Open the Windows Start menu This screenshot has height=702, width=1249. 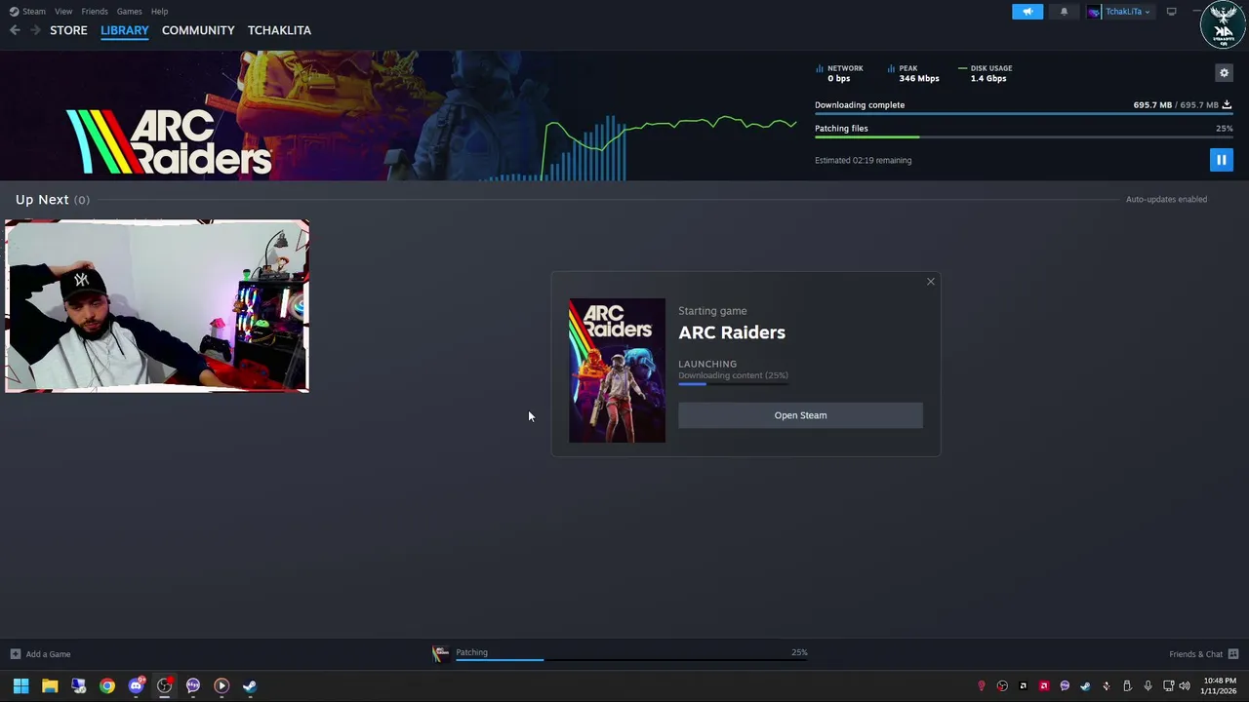point(20,685)
